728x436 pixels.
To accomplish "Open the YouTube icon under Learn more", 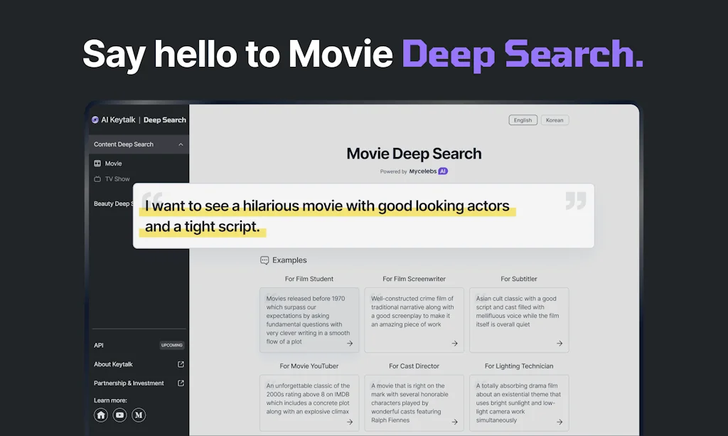I will [119, 415].
